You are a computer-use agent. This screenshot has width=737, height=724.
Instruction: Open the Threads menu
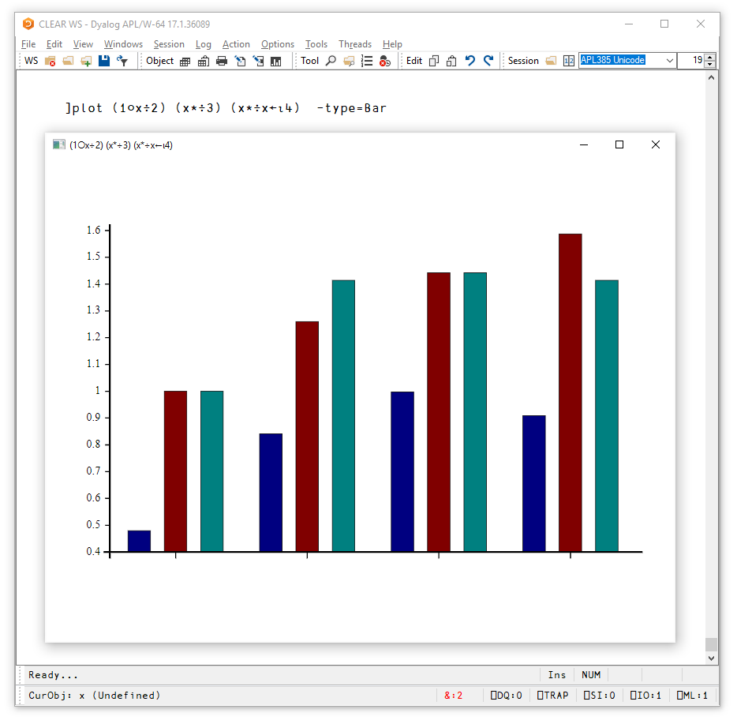tap(355, 44)
